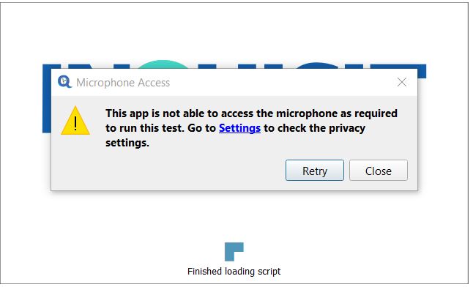Screen dimensions: 473x287
Task: Click the blue logo banner's left edge
Action: tap(46, 98)
